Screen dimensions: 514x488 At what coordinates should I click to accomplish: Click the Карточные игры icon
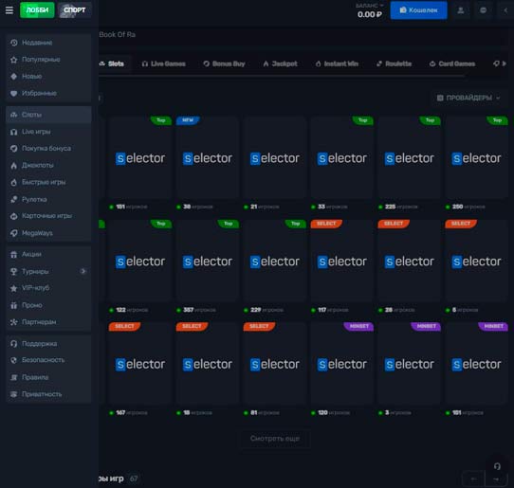(14, 216)
